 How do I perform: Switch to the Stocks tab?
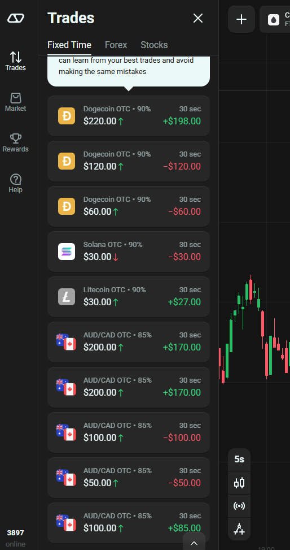(x=154, y=45)
